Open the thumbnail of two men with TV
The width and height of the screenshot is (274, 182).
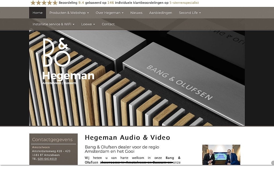(x=221, y=155)
